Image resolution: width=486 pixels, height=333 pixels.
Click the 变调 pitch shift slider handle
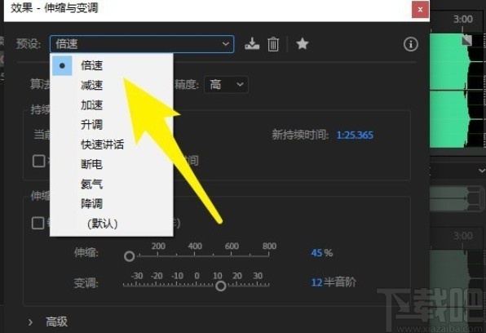coord(221,286)
